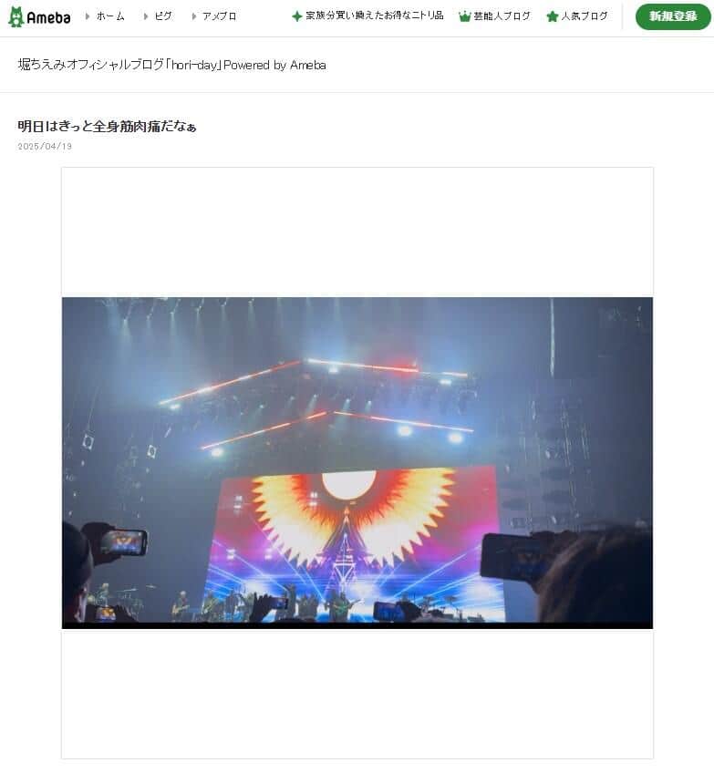Open the ピグ navigation link
Screen dimensions: 714x773
pyautogui.click(x=162, y=16)
